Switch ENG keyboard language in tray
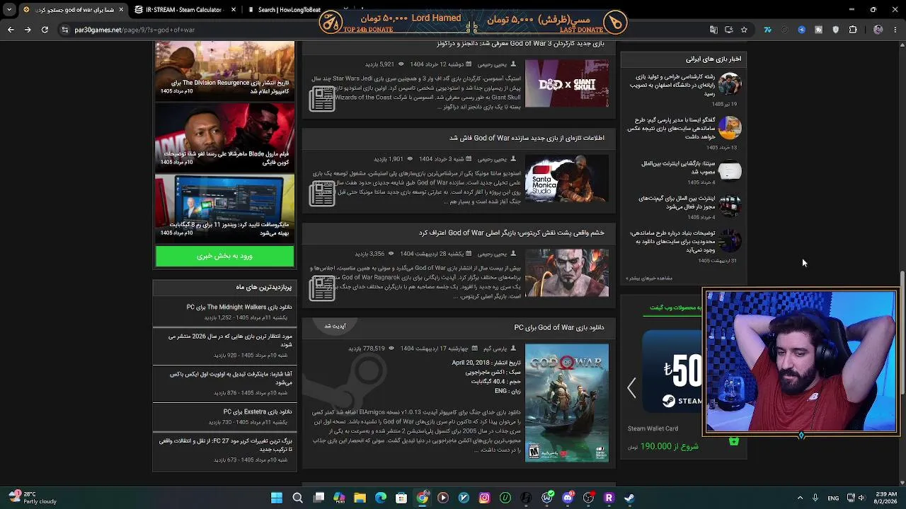The width and height of the screenshot is (906, 509). pos(833,498)
